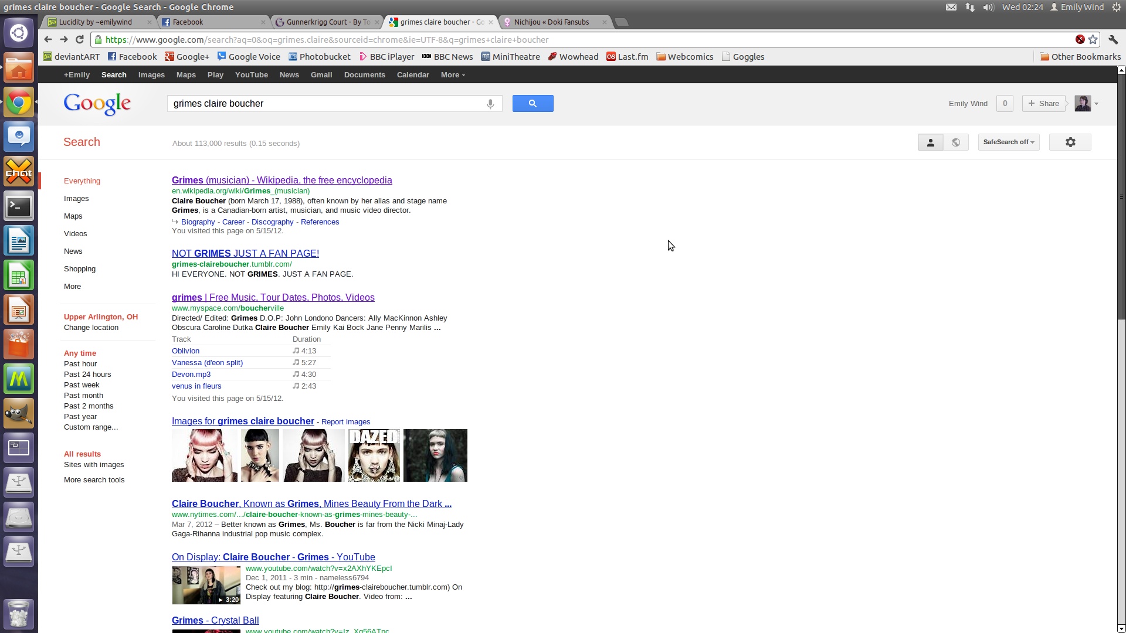Select Sites with images filter
The width and height of the screenshot is (1126, 633).
(x=94, y=465)
